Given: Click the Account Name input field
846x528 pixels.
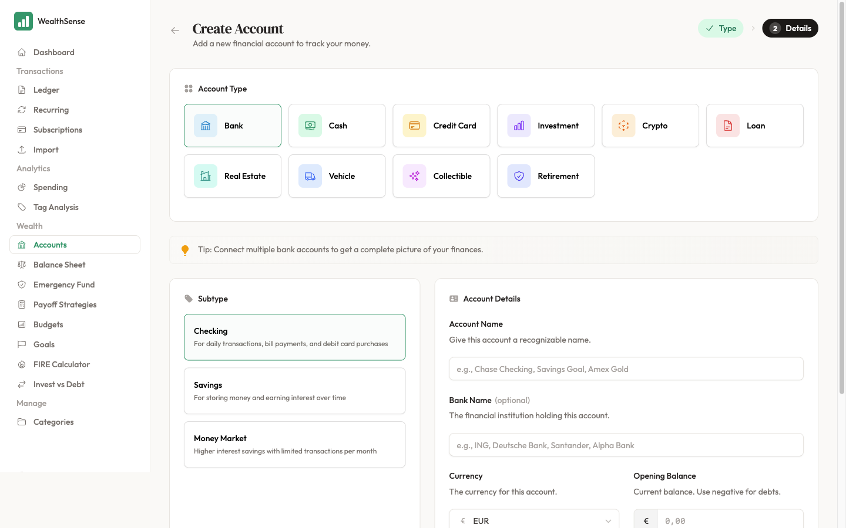Looking at the screenshot, I should (x=626, y=369).
